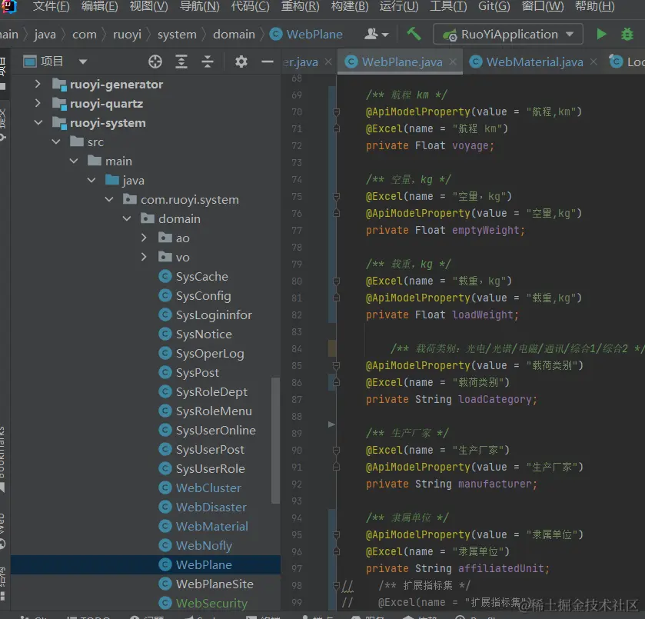Expand the ruoyi-quartz module
The image size is (645, 619).
coord(38,103)
